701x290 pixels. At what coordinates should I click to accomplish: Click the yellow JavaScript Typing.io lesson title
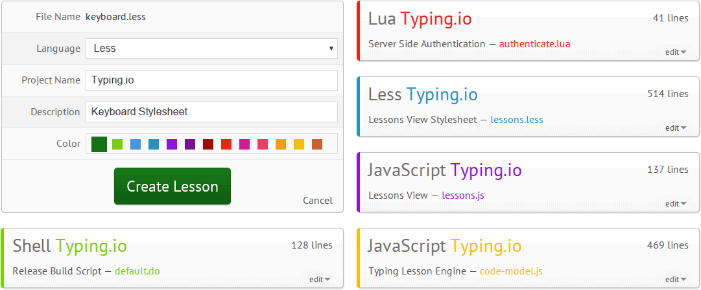coord(445,246)
